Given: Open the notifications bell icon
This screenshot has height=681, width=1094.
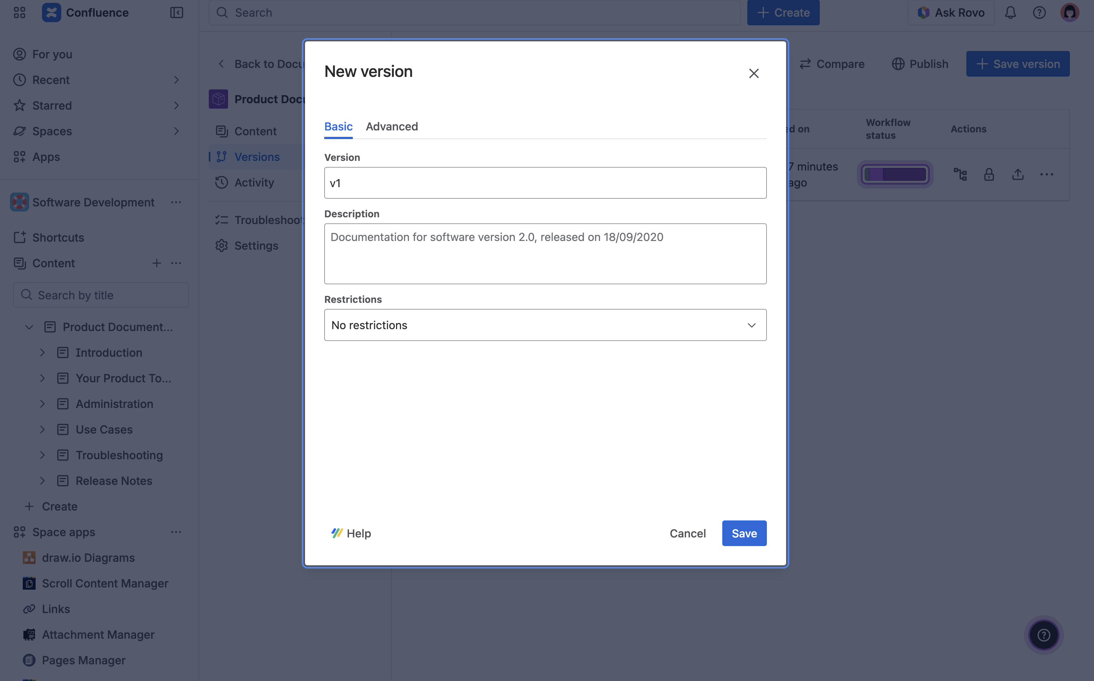Looking at the screenshot, I should (x=1010, y=12).
